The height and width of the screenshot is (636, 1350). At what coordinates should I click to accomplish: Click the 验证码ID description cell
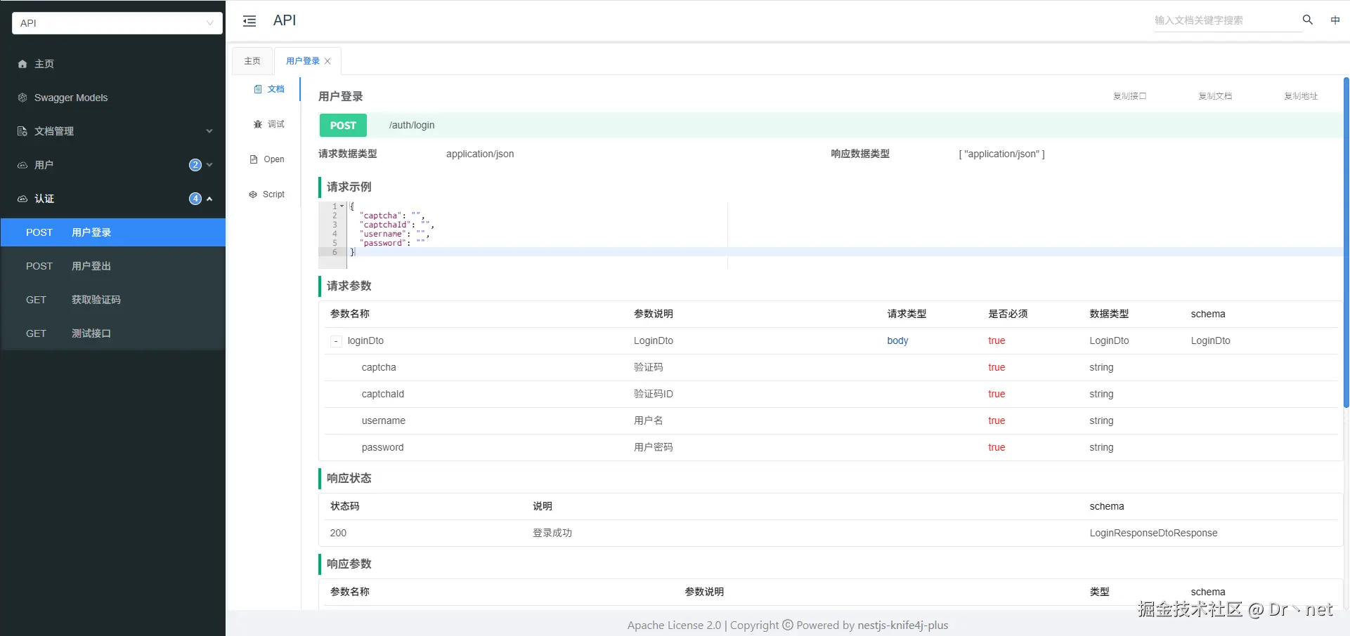click(654, 395)
